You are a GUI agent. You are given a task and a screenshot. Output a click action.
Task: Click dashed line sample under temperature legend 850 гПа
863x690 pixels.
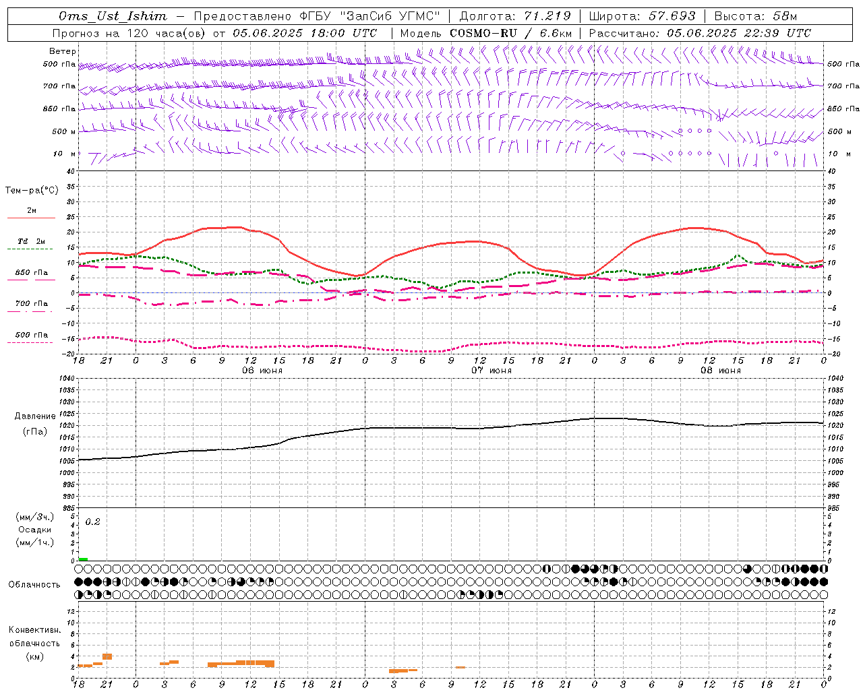31,280
